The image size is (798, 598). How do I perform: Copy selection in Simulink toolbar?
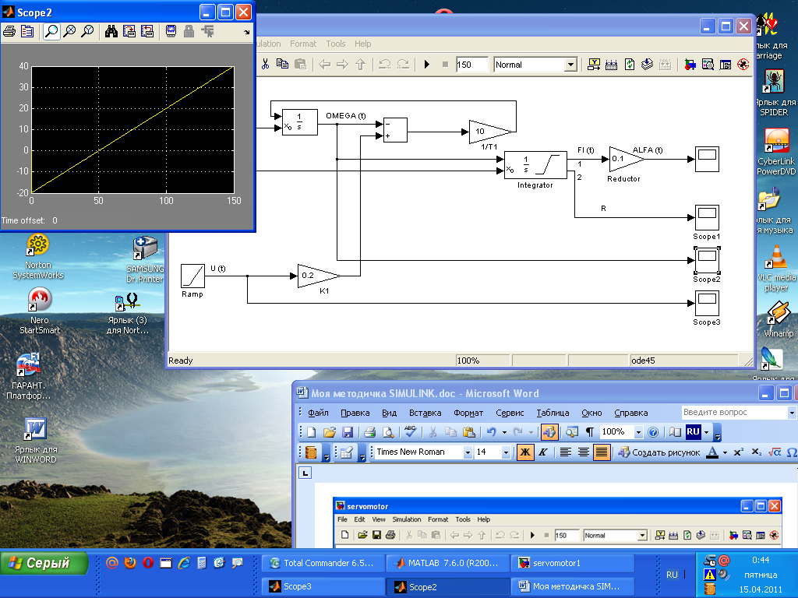282,64
